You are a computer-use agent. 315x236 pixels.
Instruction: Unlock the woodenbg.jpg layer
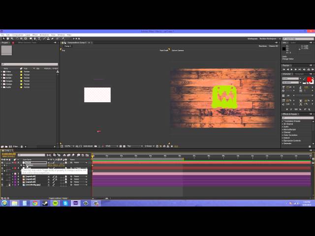[9, 185]
